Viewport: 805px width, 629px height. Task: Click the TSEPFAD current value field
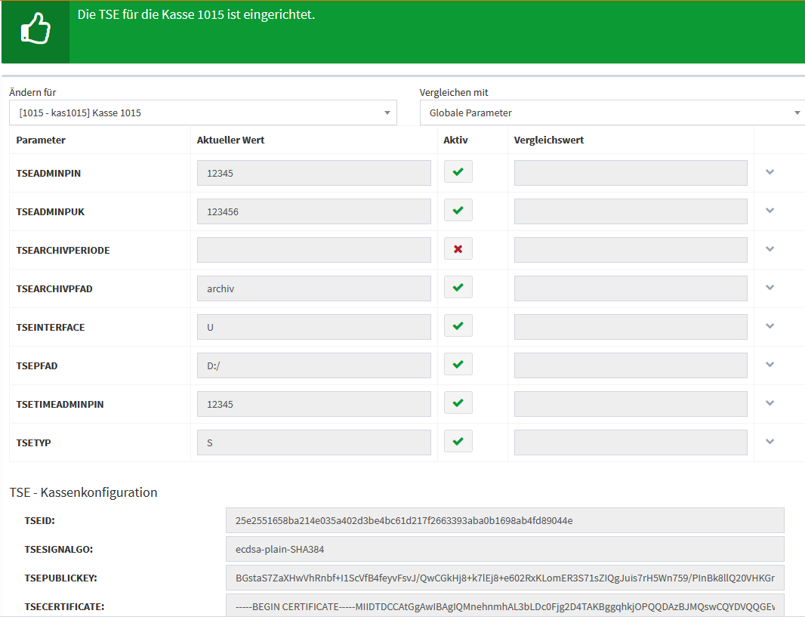pos(313,365)
